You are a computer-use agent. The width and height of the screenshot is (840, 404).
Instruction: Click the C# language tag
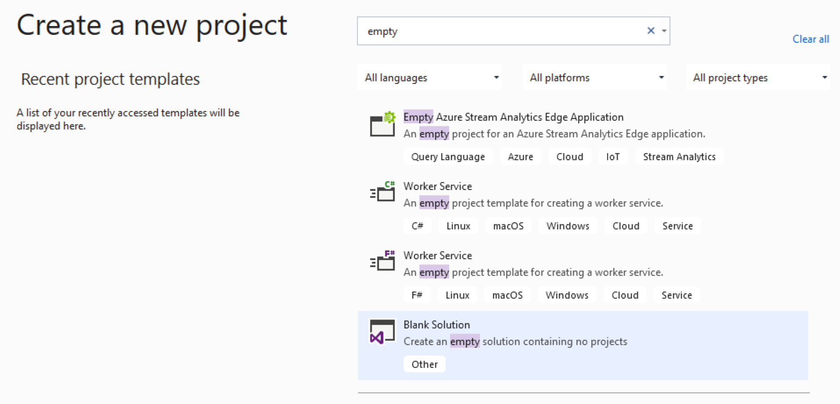click(417, 226)
